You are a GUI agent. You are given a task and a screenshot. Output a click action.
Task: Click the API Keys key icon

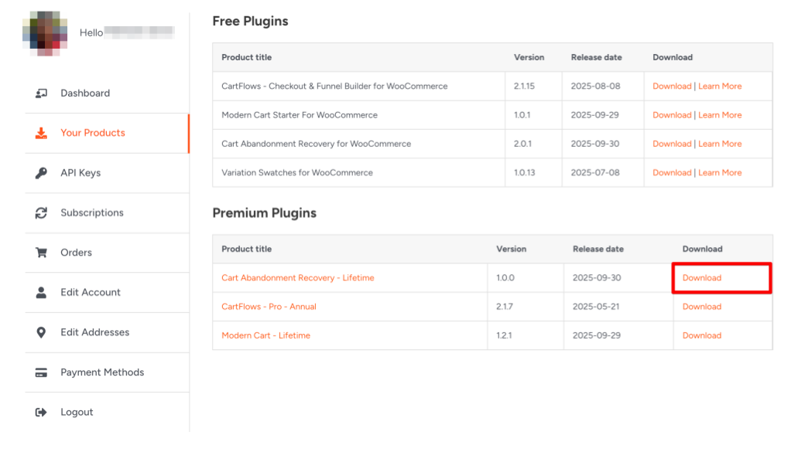click(x=41, y=173)
